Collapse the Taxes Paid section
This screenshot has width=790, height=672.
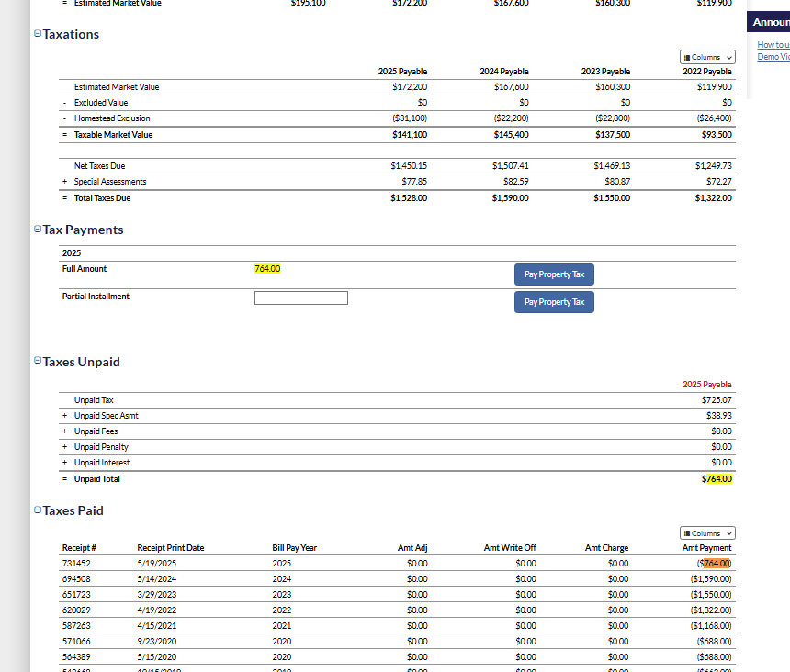tap(38, 510)
